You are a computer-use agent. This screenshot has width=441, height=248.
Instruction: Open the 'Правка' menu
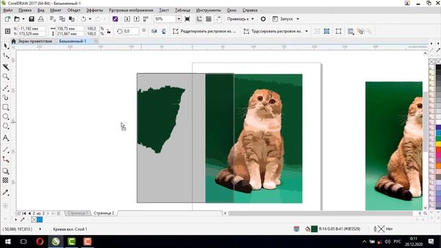click(25, 10)
